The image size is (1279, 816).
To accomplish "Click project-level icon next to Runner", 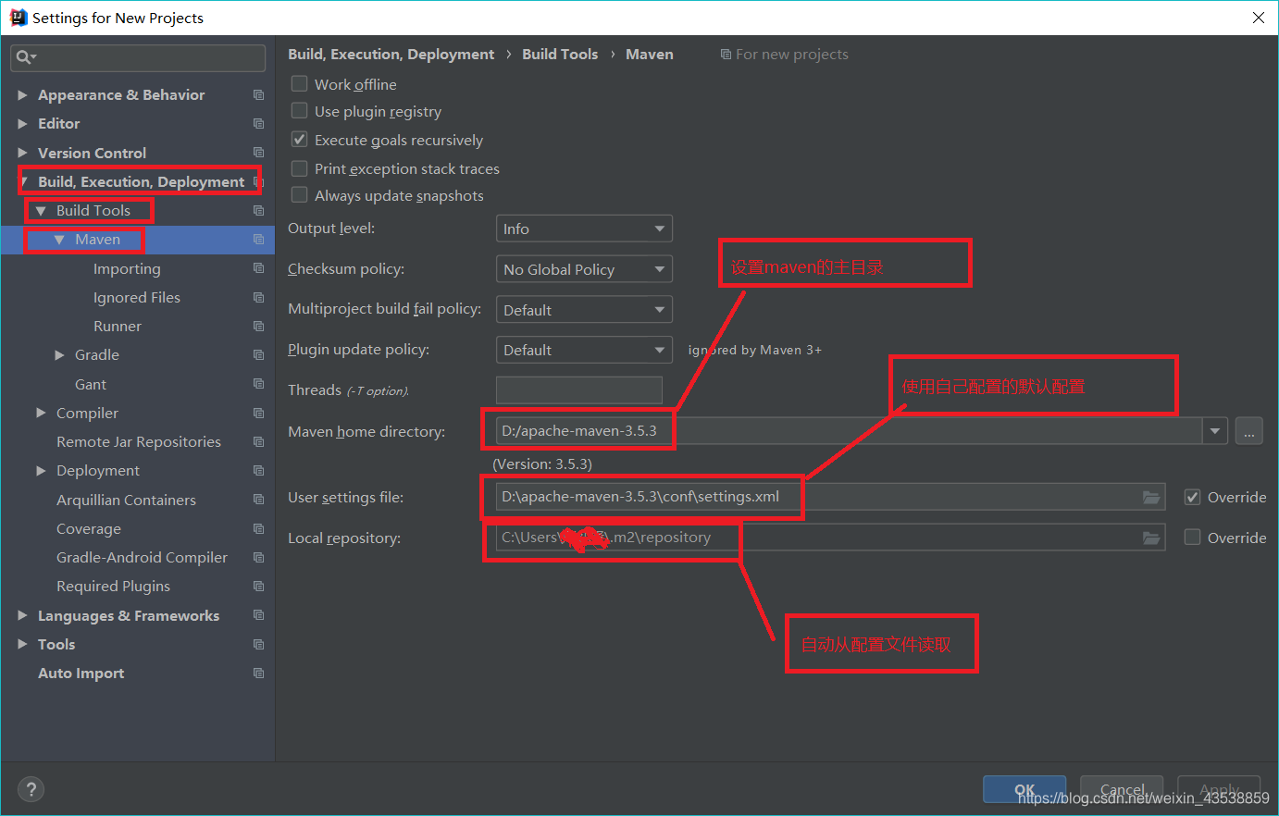I will tap(258, 327).
